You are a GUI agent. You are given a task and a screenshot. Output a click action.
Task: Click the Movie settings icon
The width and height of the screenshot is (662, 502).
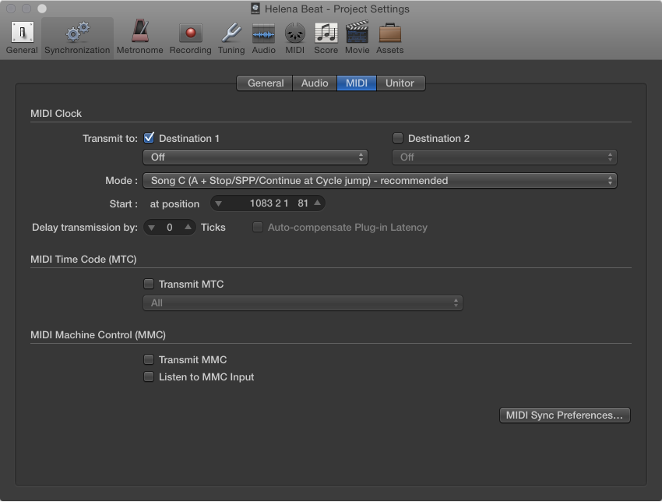[357, 36]
